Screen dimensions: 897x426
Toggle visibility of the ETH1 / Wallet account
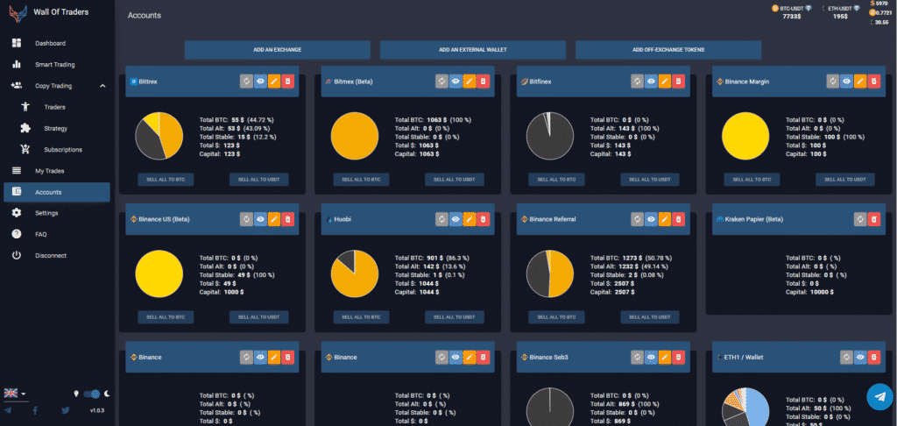point(860,358)
